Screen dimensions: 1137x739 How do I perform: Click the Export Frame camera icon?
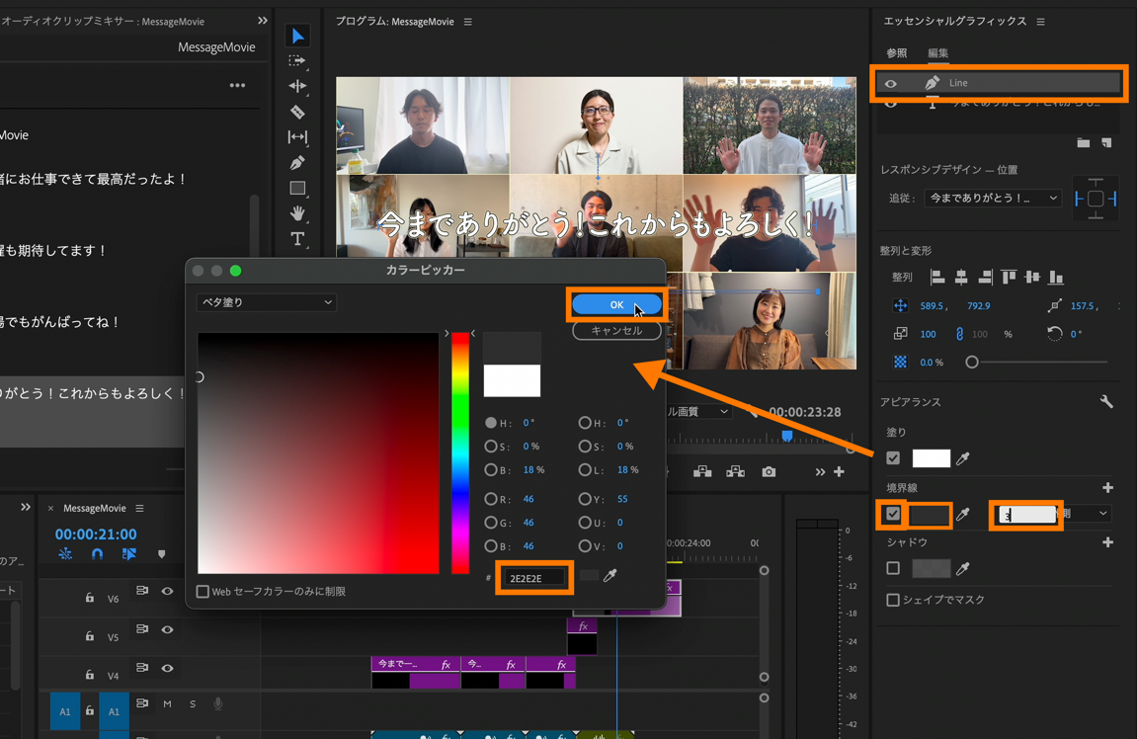pos(769,472)
